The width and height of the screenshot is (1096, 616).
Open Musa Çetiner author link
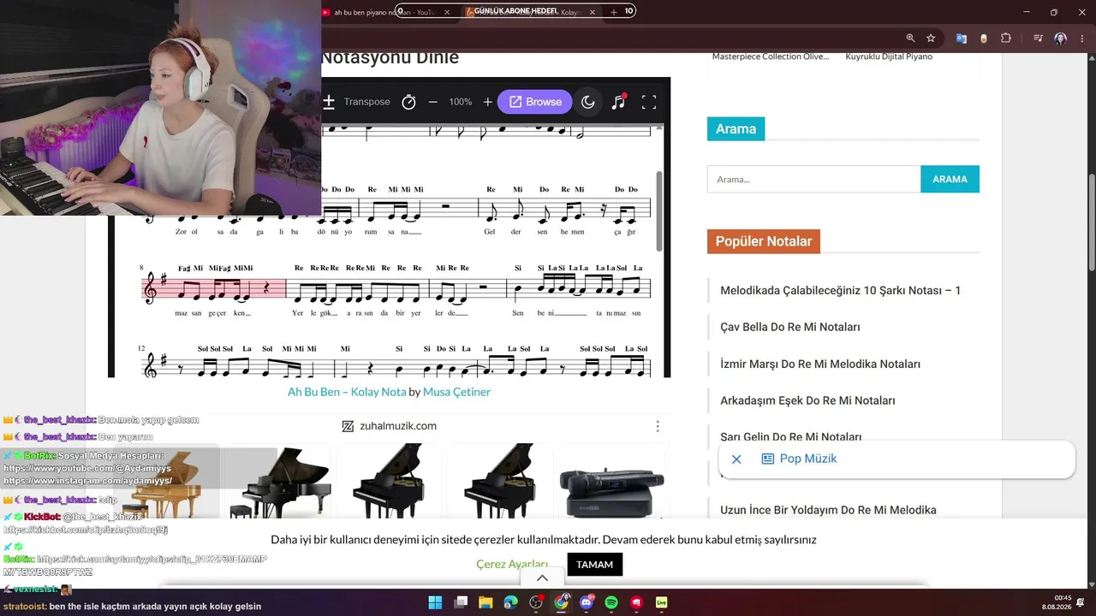(x=456, y=392)
